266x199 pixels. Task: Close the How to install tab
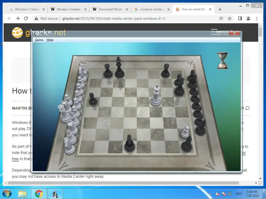click(x=210, y=9)
